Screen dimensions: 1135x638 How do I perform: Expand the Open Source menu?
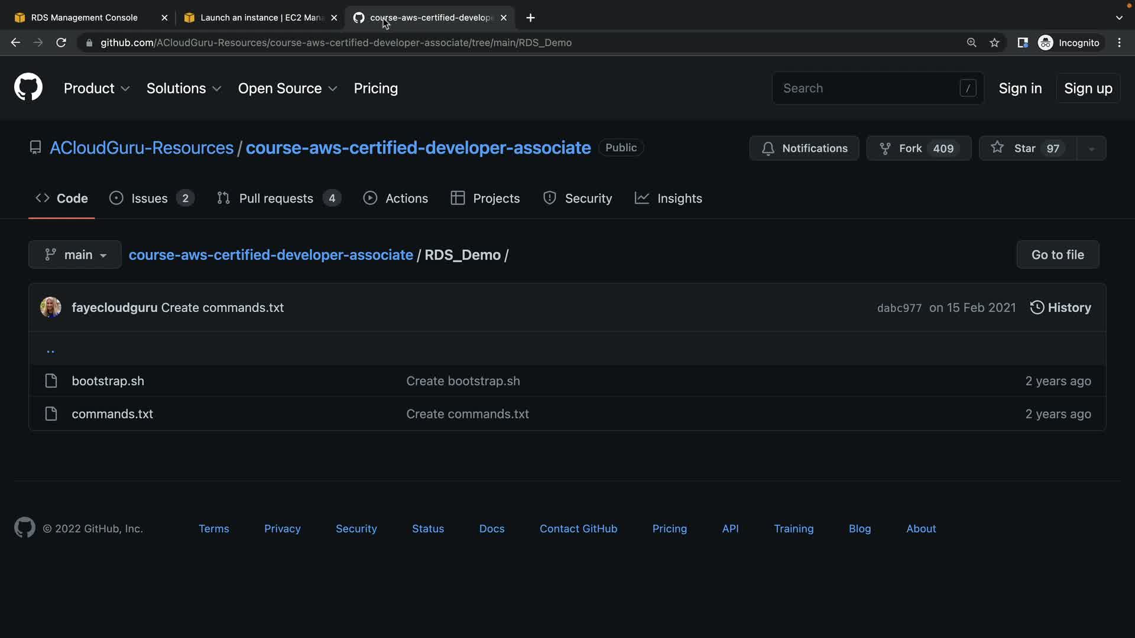pyautogui.click(x=287, y=88)
